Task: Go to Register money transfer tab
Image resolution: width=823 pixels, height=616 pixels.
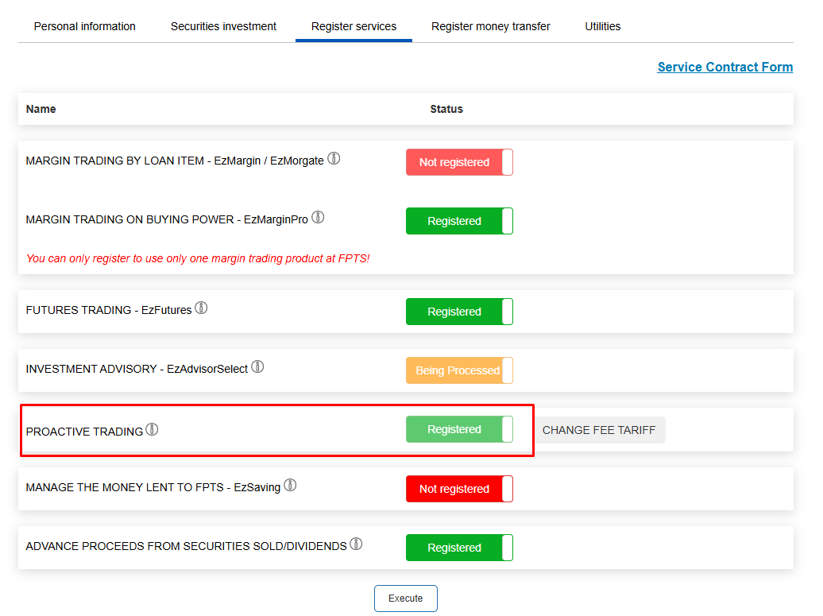Action: (x=491, y=26)
